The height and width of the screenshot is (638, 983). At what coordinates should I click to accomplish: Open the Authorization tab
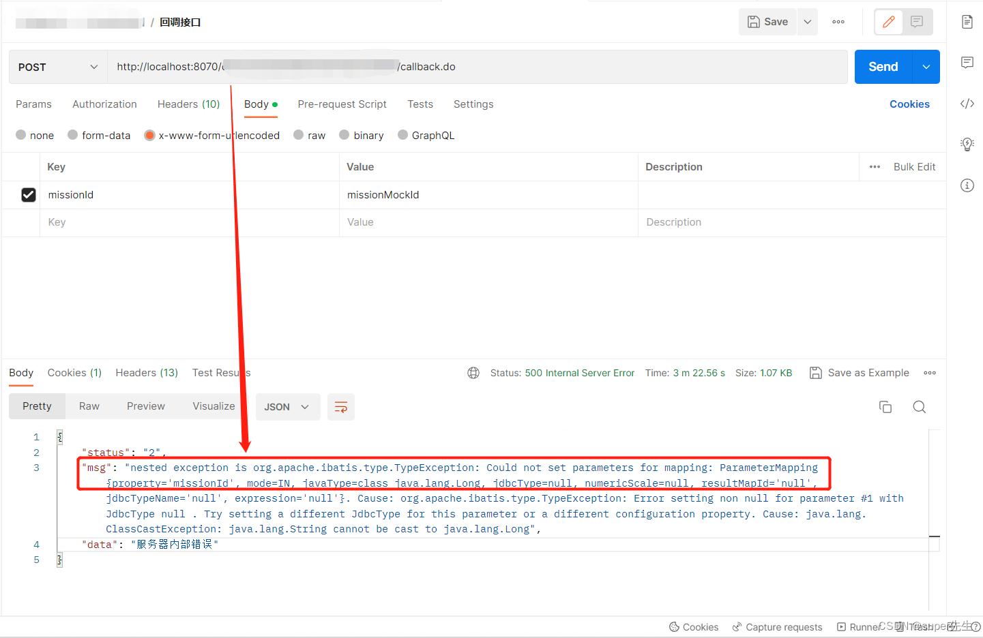(104, 104)
